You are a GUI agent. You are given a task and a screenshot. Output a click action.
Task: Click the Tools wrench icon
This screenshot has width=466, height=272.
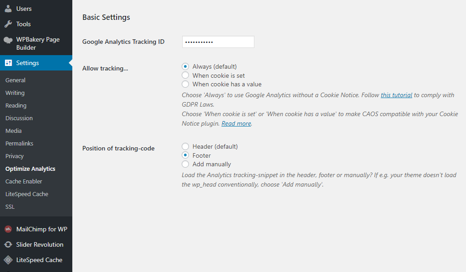click(x=8, y=24)
